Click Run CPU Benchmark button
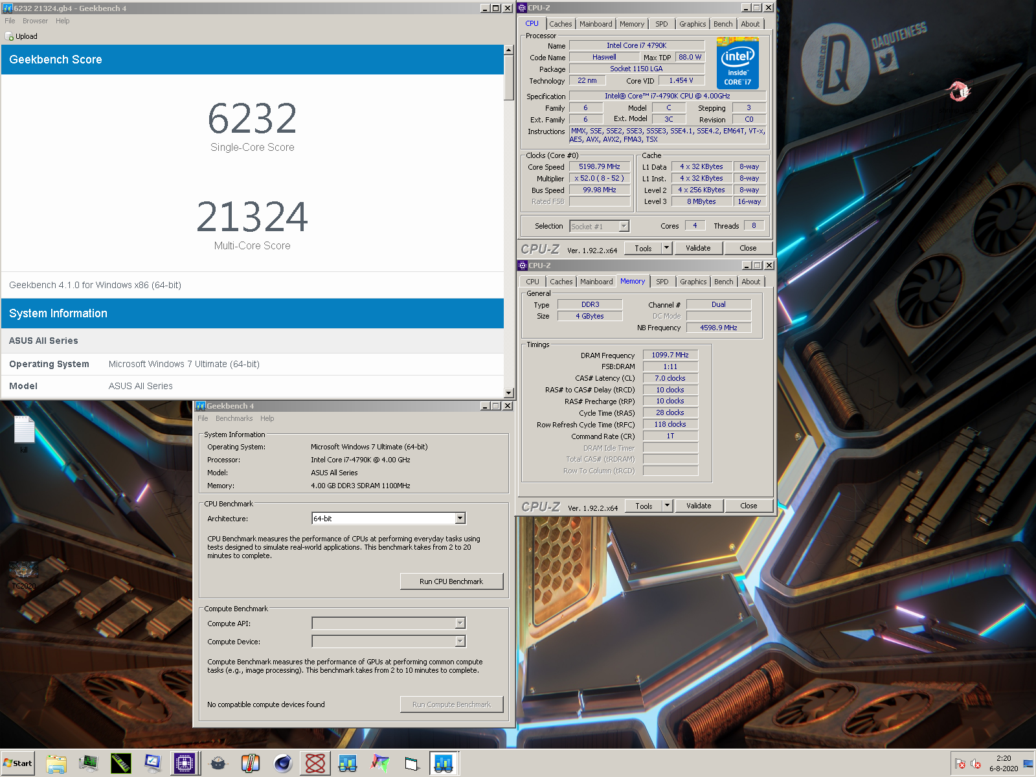Image resolution: width=1036 pixels, height=777 pixels. (x=451, y=581)
